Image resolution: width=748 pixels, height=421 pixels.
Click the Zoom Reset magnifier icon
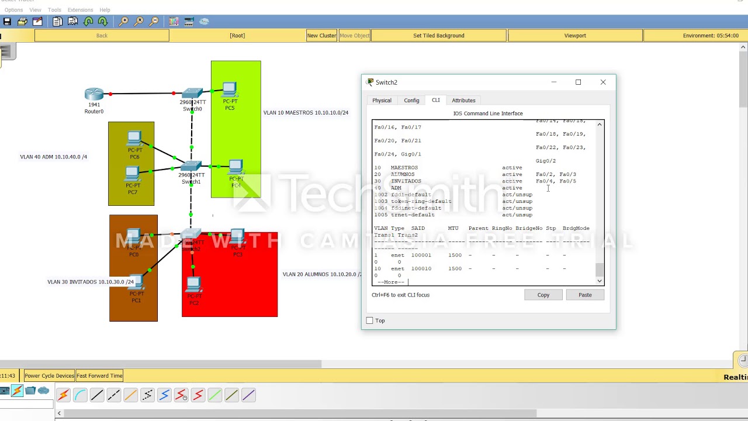139,22
